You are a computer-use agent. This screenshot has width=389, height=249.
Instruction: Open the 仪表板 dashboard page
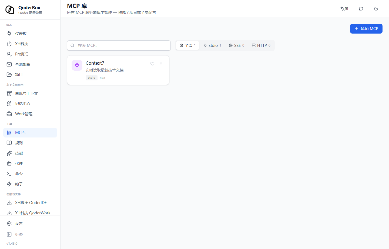click(30, 34)
